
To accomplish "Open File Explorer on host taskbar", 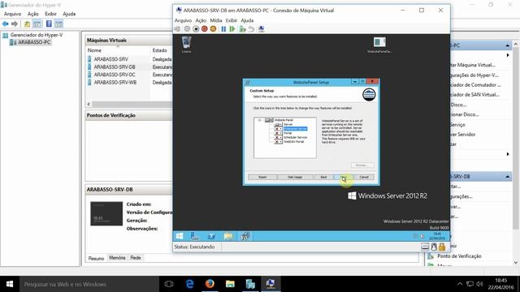I will point(230,284).
